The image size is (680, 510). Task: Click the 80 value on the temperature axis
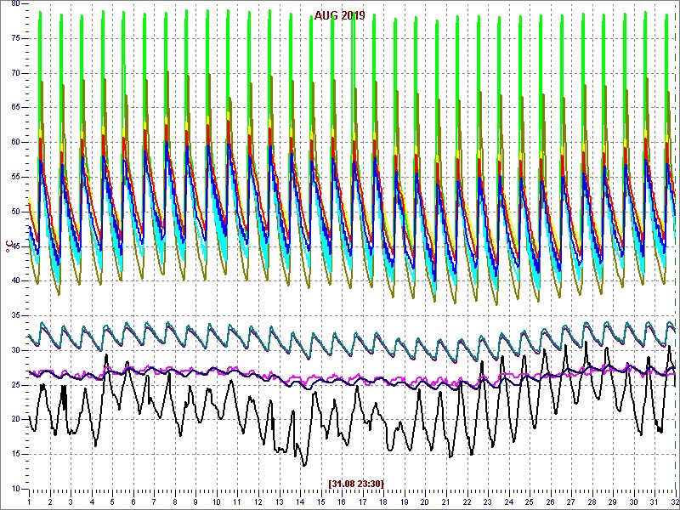[15, 4]
